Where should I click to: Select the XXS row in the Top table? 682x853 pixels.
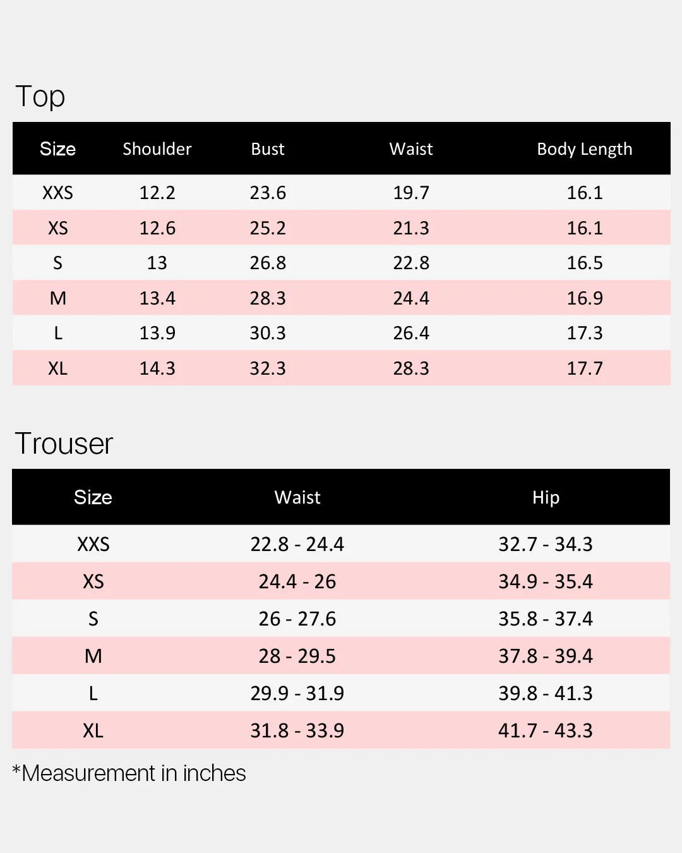(x=342, y=193)
